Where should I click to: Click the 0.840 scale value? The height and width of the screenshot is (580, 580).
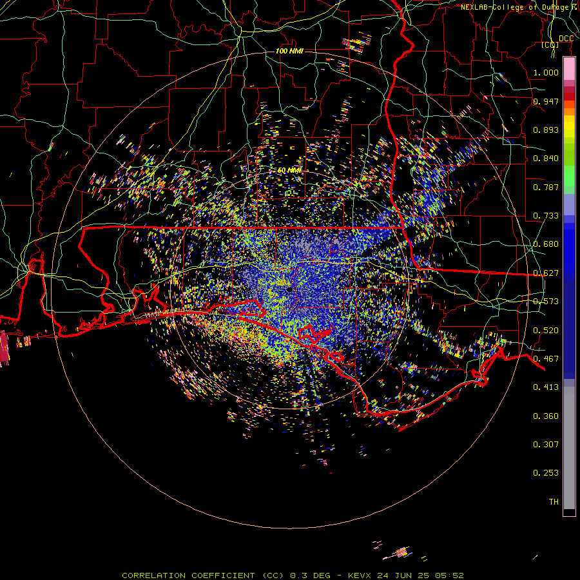(x=546, y=159)
